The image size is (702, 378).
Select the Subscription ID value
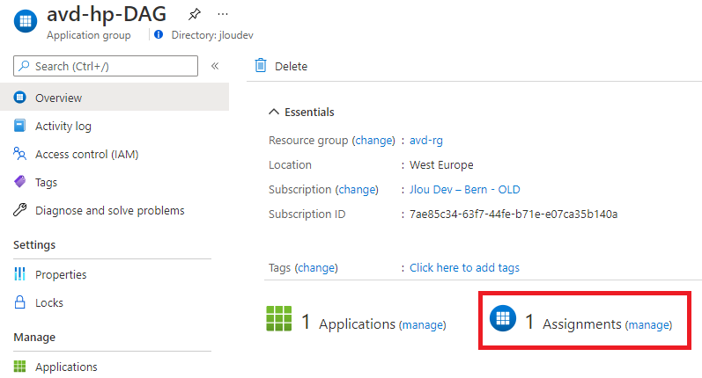tap(514, 214)
